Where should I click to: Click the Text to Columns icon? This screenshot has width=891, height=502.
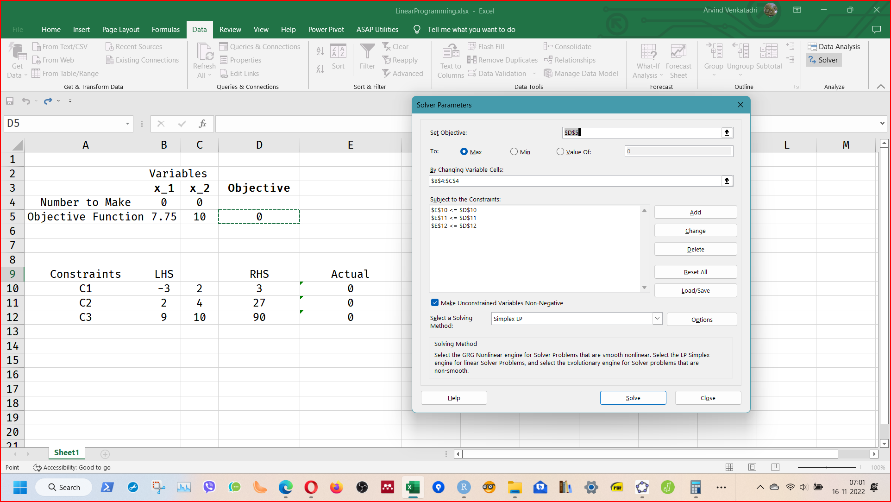click(450, 52)
